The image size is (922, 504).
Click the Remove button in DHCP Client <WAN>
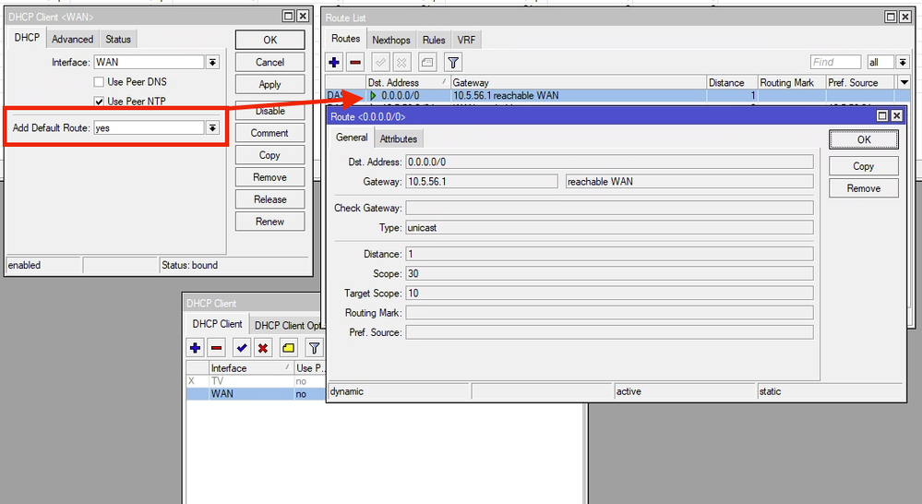(269, 177)
